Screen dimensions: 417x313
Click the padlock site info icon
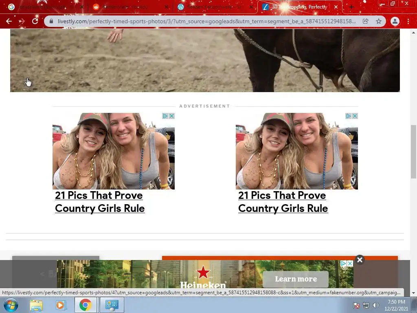(x=51, y=21)
